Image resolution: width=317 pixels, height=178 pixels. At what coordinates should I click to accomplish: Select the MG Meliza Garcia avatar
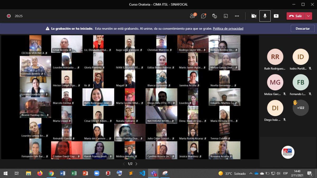(x=275, y=82)
